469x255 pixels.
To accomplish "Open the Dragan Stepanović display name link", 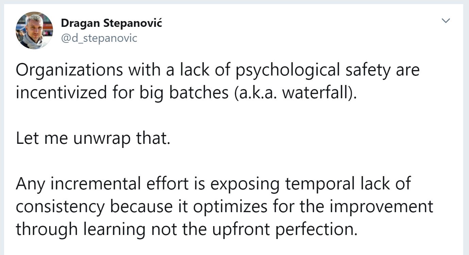I will coord(112,23).
